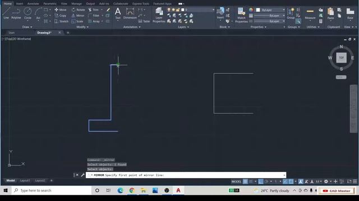This screenshot has height=201, width=359.
Task: Click the white ByLayer color swatch
Action: (x=258, y=10)
